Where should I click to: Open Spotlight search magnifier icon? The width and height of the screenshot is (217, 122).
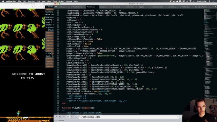point(210,1)
